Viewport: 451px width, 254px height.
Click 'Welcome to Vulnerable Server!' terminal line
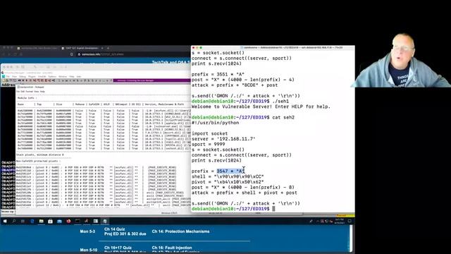coord(261,107)
